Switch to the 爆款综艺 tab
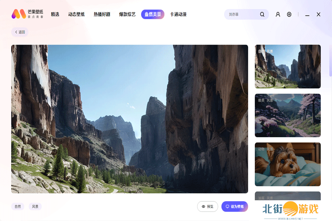The image size is (332, 221). [x=127, y=15]
